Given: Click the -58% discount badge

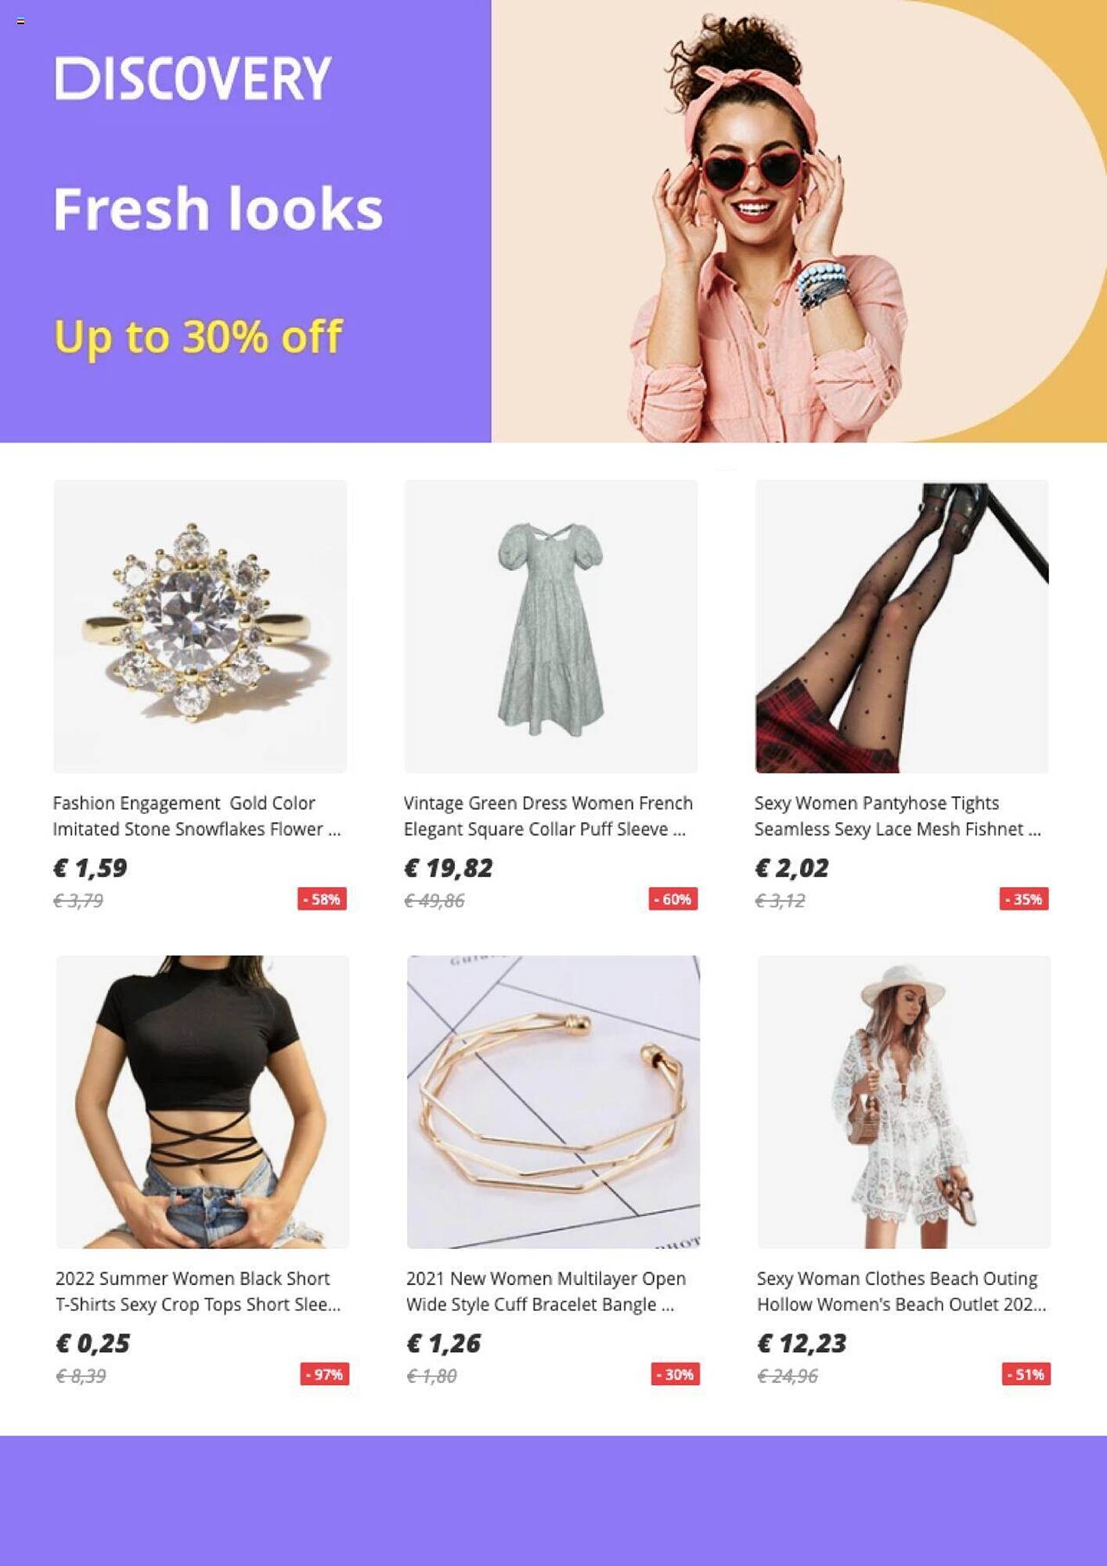Looking at the screenshot, I should 322,899.
